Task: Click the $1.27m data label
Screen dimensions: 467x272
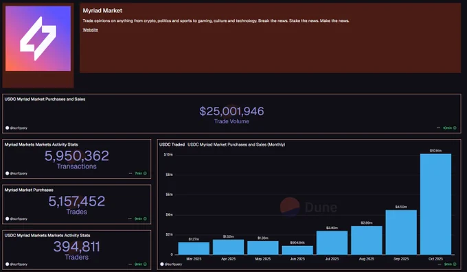Action: [x=194, y=239]
